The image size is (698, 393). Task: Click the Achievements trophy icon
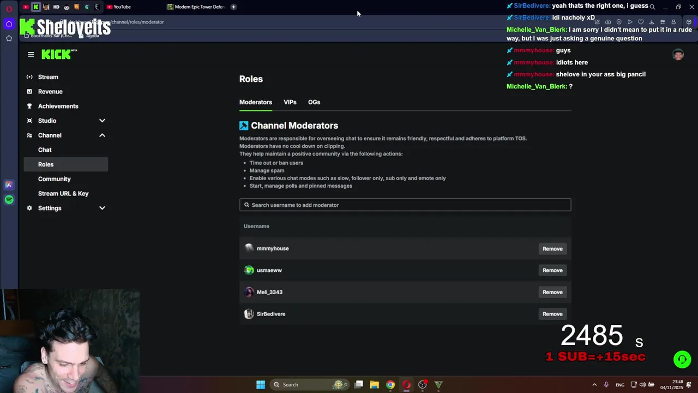(29, 106)
